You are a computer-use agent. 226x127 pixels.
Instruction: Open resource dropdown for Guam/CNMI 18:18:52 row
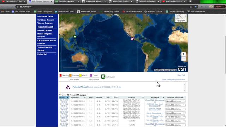[176, 101]
